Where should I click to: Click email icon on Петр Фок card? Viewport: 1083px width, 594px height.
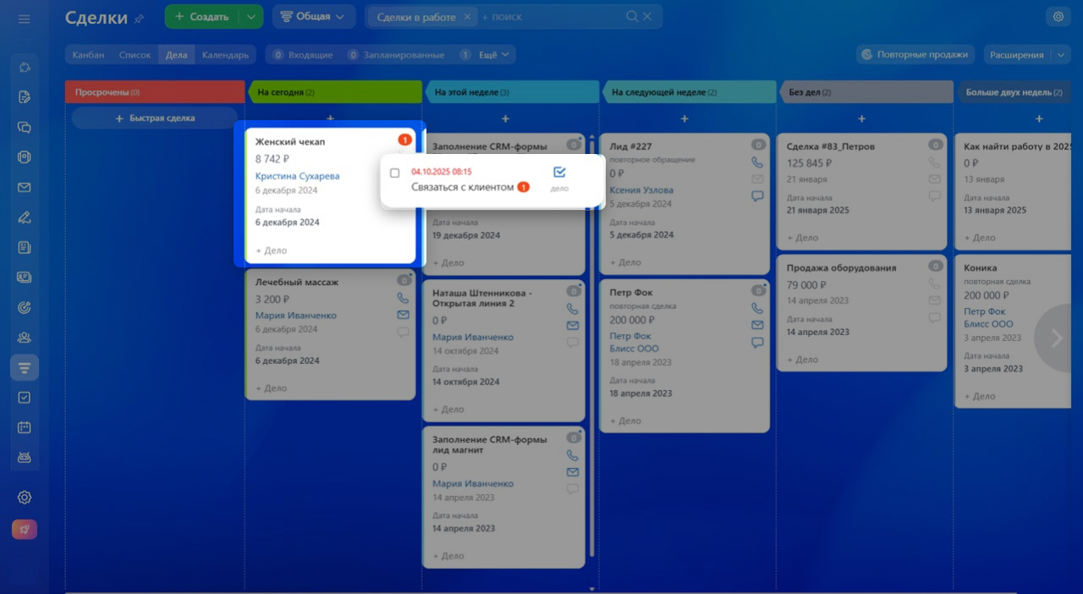[757, 325]
